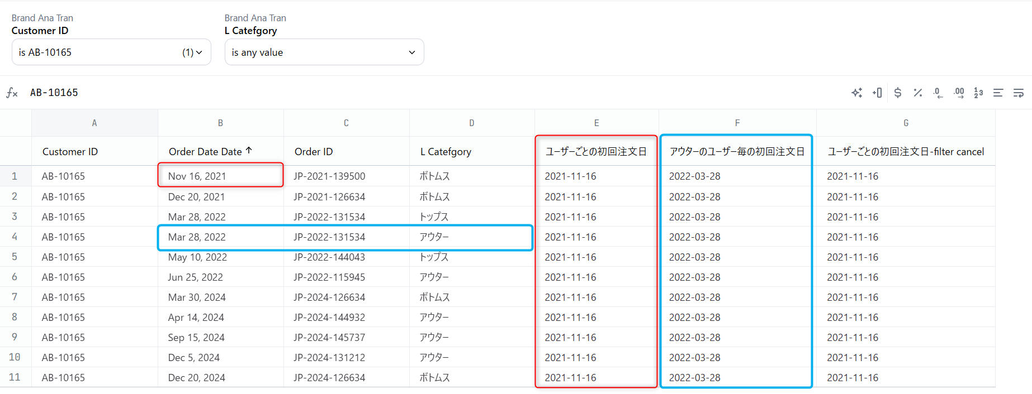Click the AI sparkle assistant icon
The width and height of the screenshot is (1032, 394).
pos(856,93)
